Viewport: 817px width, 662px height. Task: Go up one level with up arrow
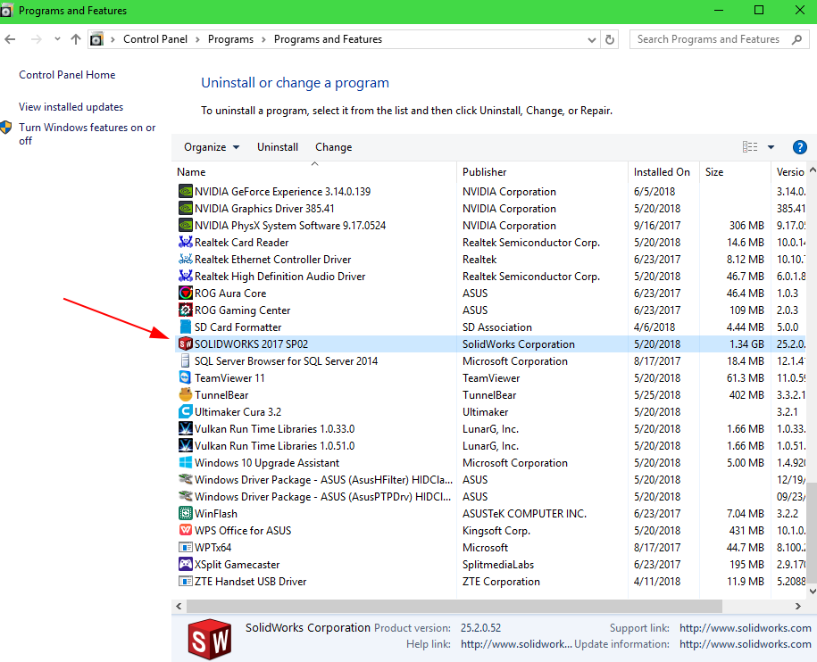(76, 40)
